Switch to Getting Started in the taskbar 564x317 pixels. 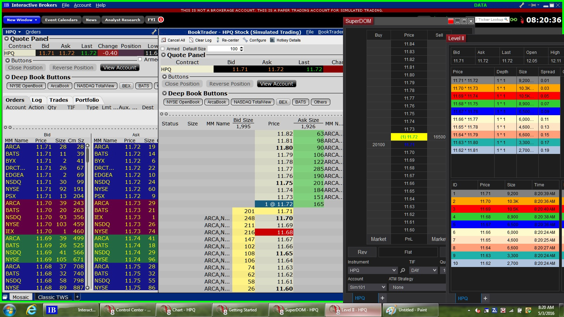click(240, 310)
